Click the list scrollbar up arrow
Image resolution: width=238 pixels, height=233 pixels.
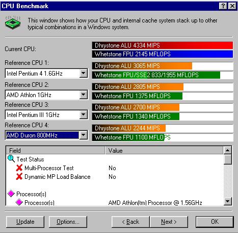[228, 150]
